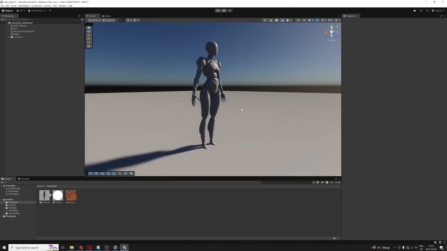Select the Timelines folder in Project
The height and width of the screenshot is (251, 447).
click(x=13, y=211)
